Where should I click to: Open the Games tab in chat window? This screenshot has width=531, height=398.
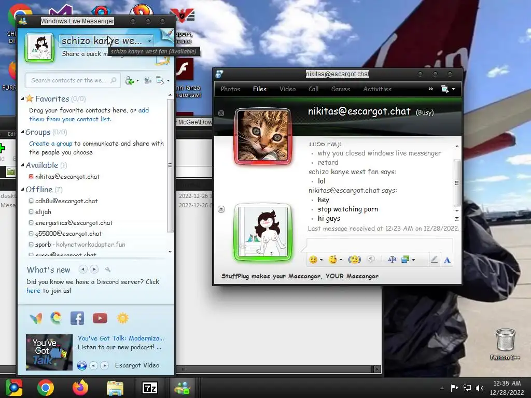tap(341, 89)
